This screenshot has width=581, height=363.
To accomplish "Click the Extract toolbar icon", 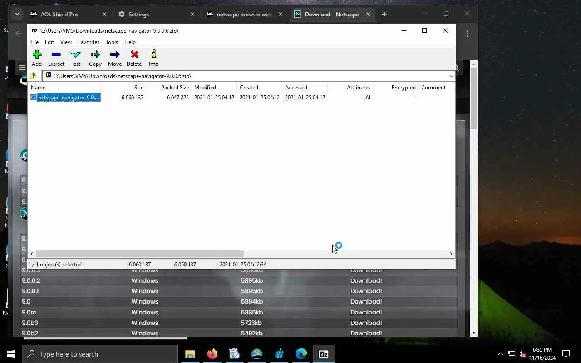I will coord(56,58).
